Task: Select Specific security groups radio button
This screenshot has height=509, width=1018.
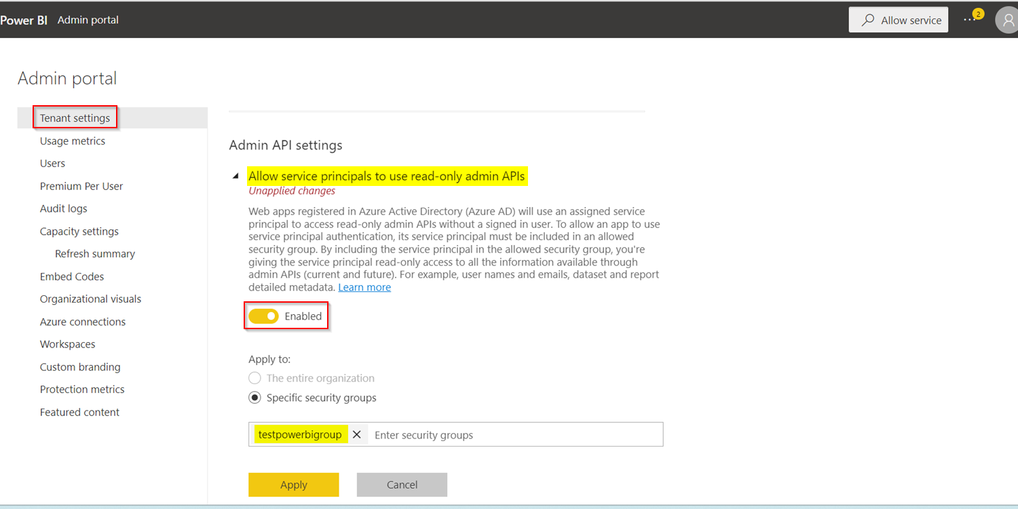Action: tap(254, 398)
